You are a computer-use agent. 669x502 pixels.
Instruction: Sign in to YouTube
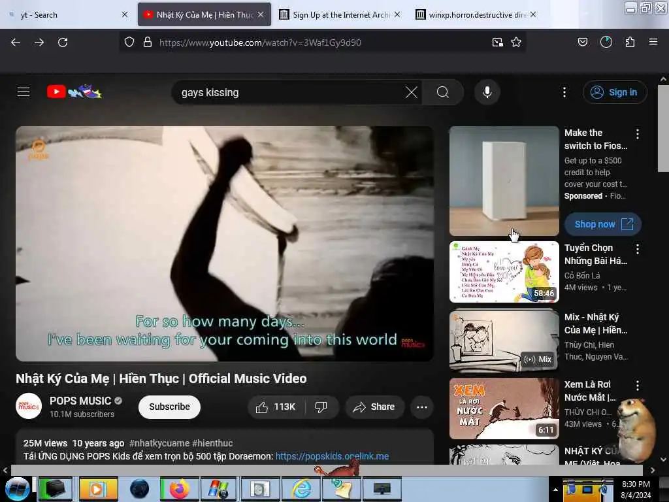pos(614,92)
